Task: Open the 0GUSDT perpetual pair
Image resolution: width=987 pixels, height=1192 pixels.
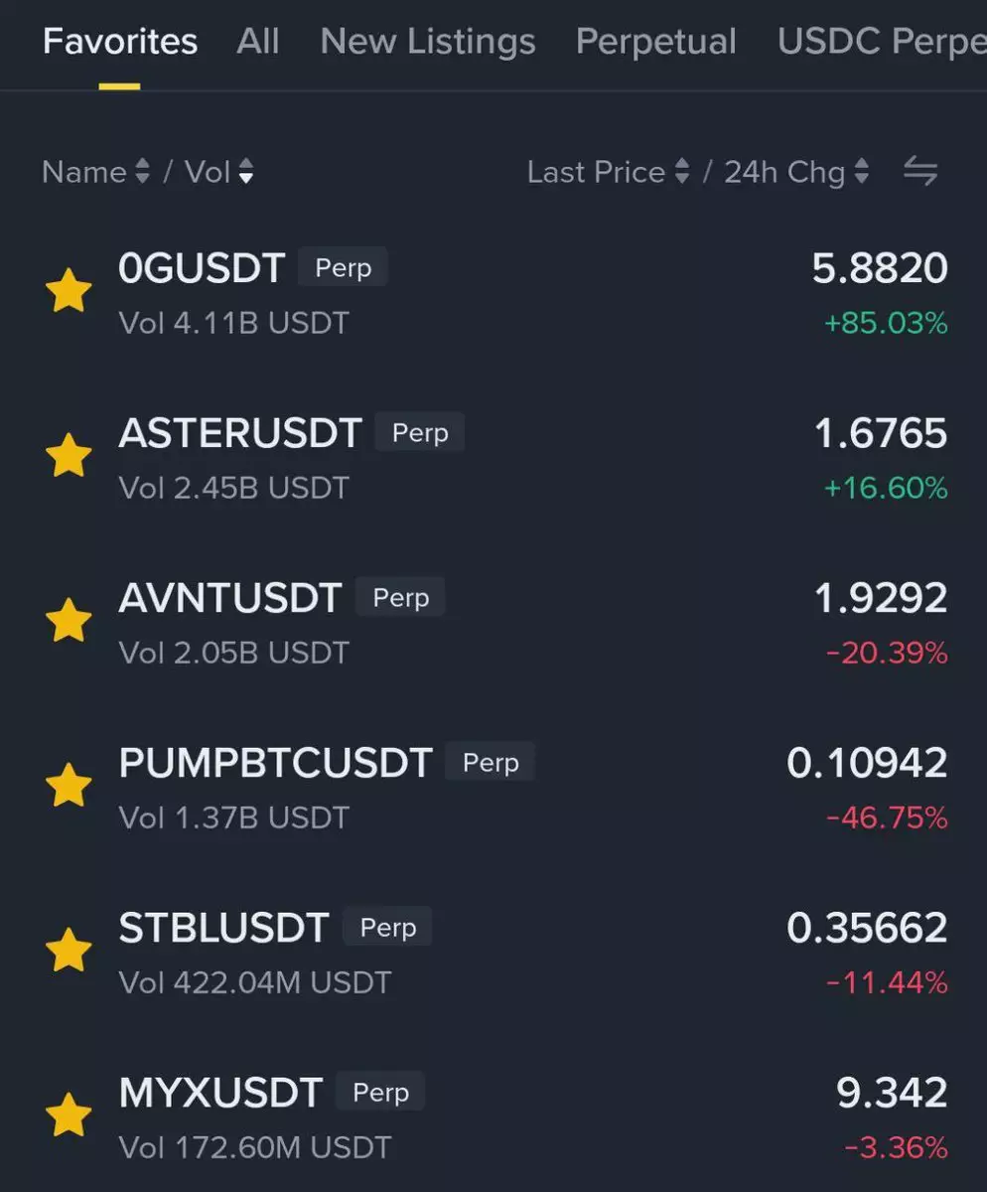Action: (202, 269)
